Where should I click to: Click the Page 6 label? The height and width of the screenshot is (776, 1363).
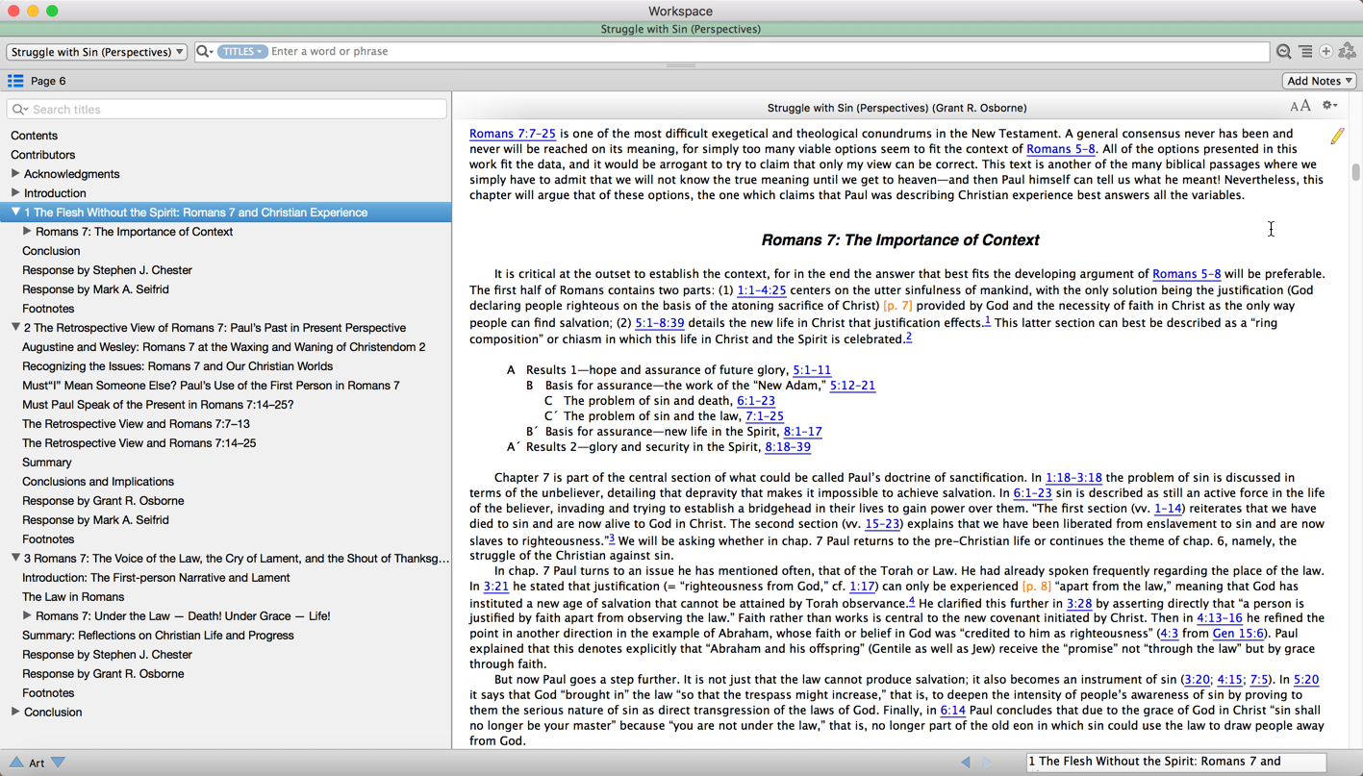click(48, 81)
